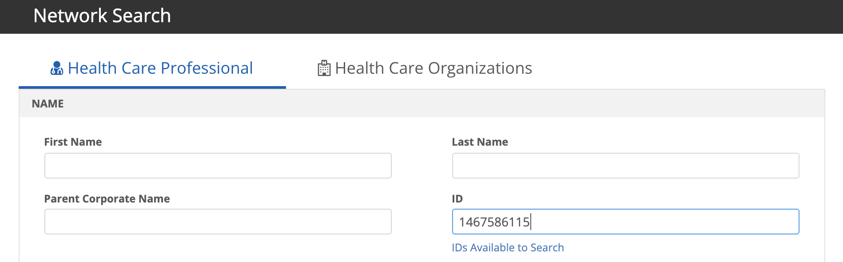Click the Last Name label
The height and width of the screenshot is (262, 843).
pyautogui.click(x=480, y=142)
